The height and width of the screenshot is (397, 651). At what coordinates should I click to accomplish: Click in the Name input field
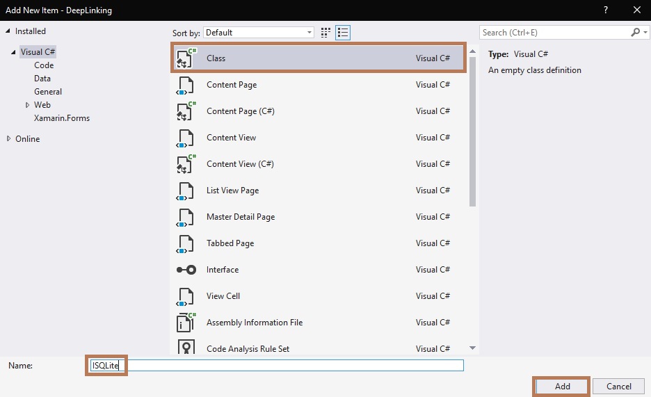(277, 366)
